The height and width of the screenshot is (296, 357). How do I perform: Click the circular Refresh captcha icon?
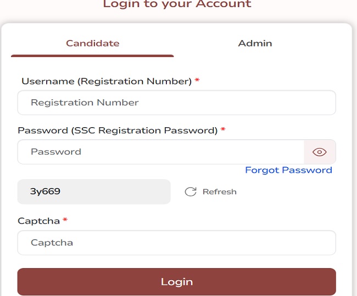pos(191,192)
